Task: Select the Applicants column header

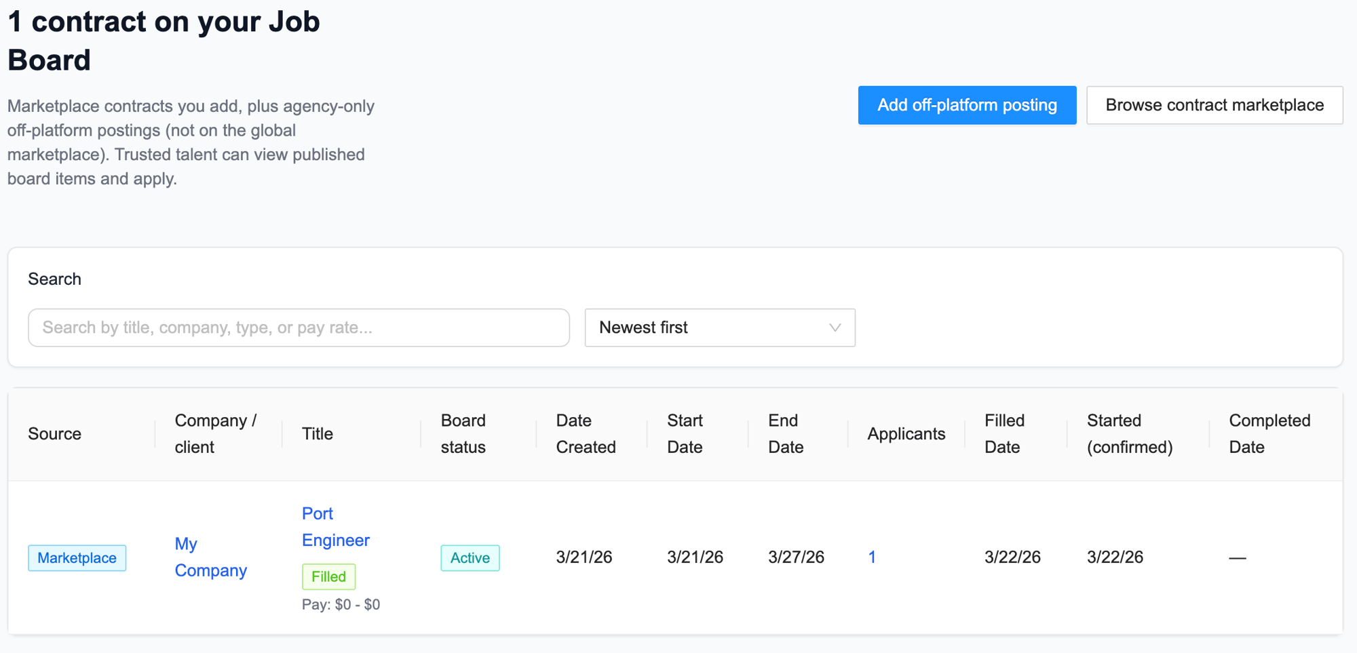Action: [x=906, y=434]
